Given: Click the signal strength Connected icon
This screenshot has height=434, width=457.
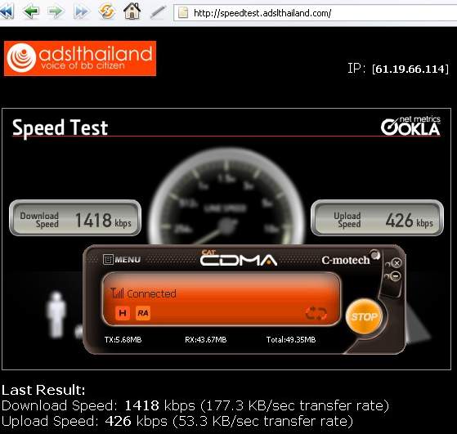Looking at the screenshot, I should 118,293.
